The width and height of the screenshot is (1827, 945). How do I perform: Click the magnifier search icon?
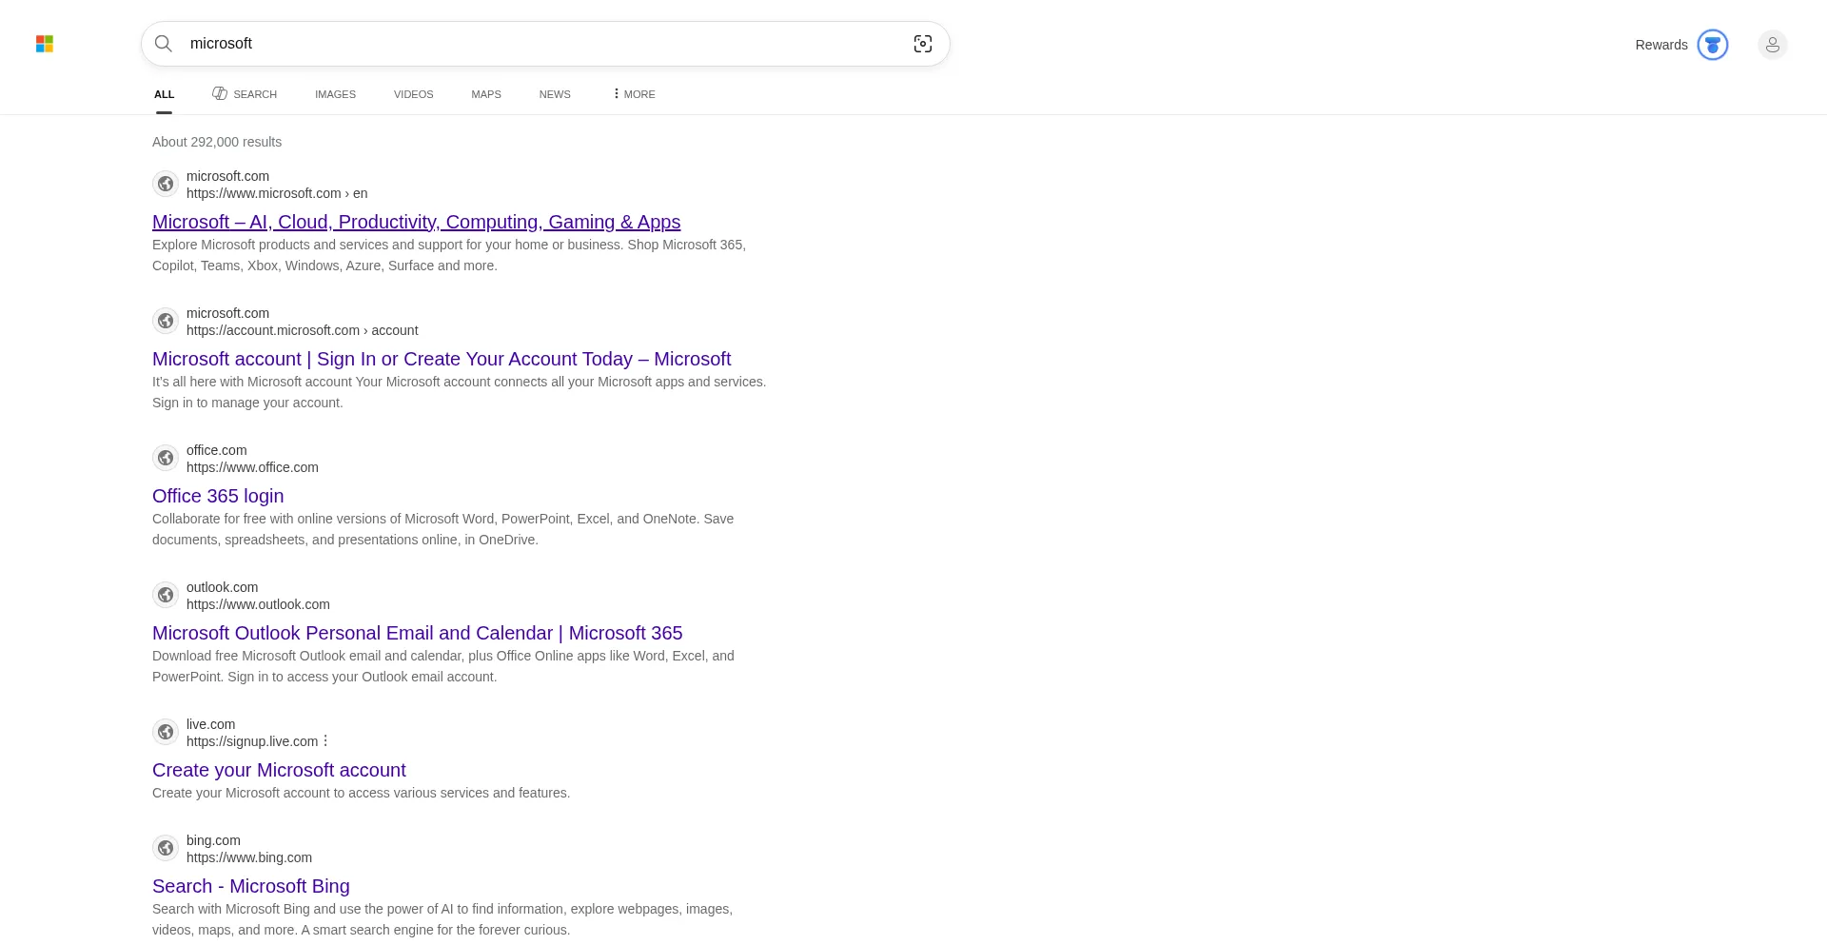coord(164,44)
